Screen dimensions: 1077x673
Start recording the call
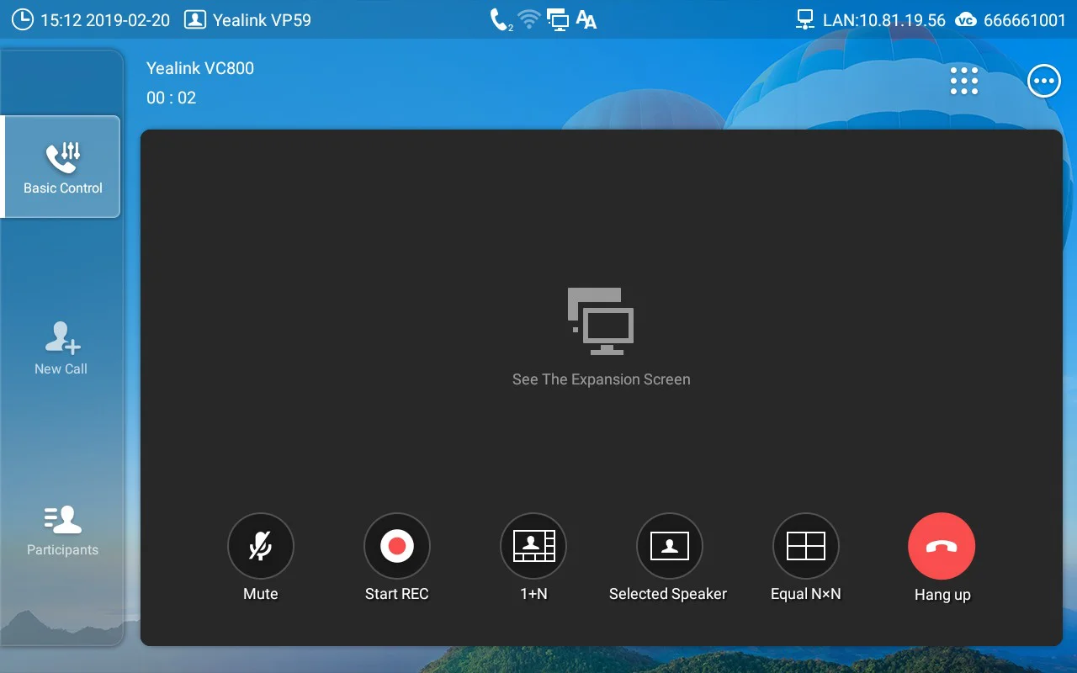coord(397,545)
